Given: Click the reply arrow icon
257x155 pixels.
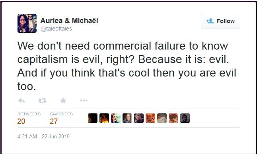Looking at the screenshot, I should click(x=21, y=101).
